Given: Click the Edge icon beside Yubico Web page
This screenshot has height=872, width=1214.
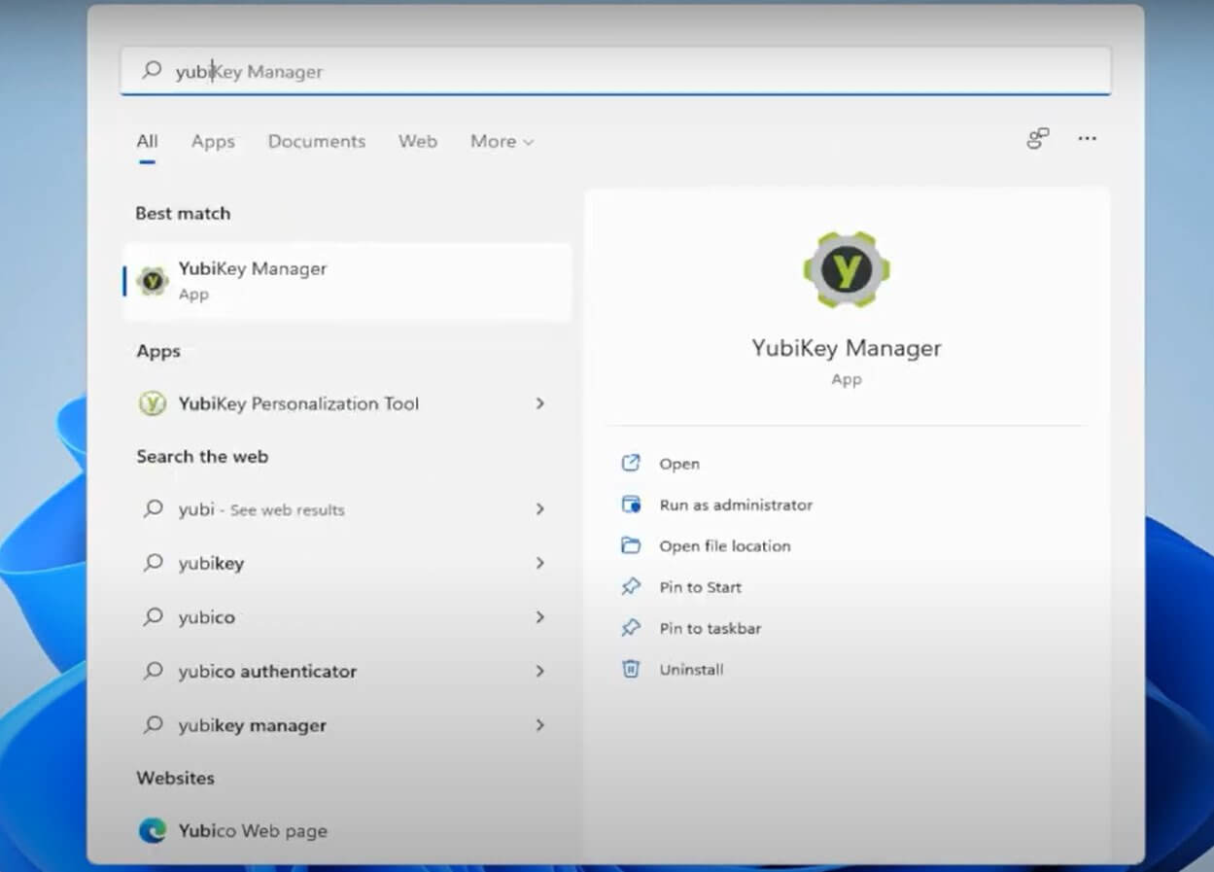Looking at the screenshot, I should pos(153,831).
